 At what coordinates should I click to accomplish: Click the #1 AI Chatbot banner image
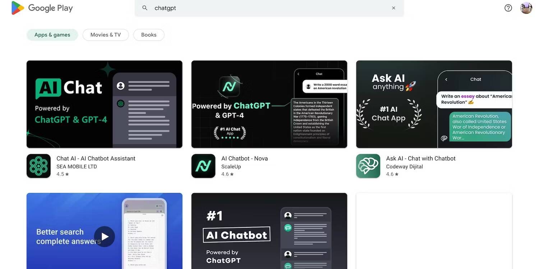pyautogui.click(x=269, y=231)
